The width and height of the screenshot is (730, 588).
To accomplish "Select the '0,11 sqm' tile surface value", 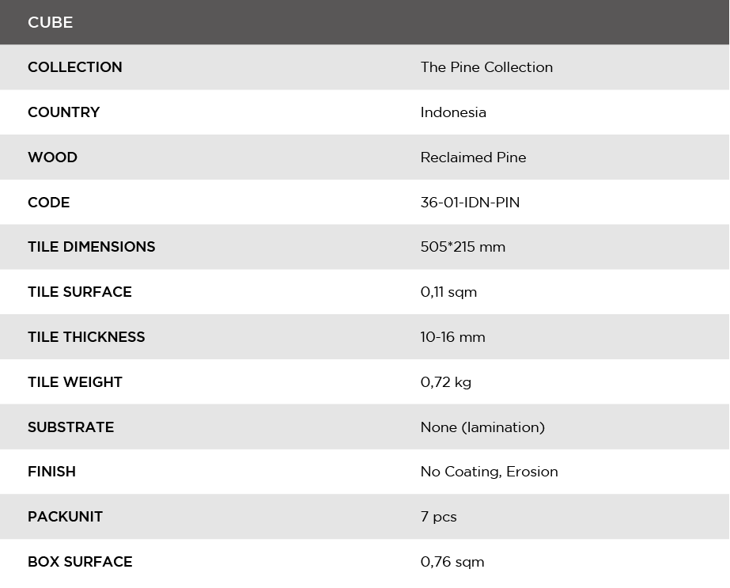I will click(448, 292).
